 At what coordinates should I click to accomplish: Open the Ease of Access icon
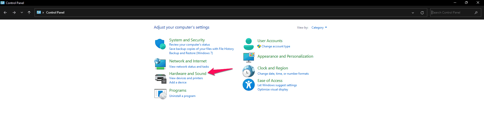point(249,85)
